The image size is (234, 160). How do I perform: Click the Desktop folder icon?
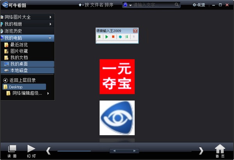click(5, 87)
